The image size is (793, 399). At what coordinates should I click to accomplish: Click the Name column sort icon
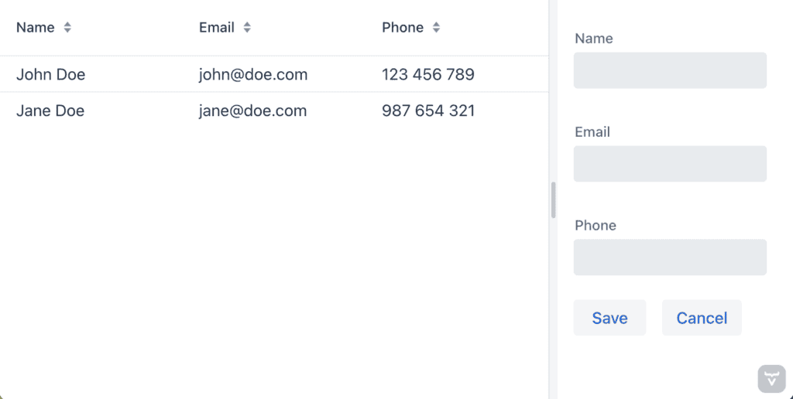coord(67,28)
